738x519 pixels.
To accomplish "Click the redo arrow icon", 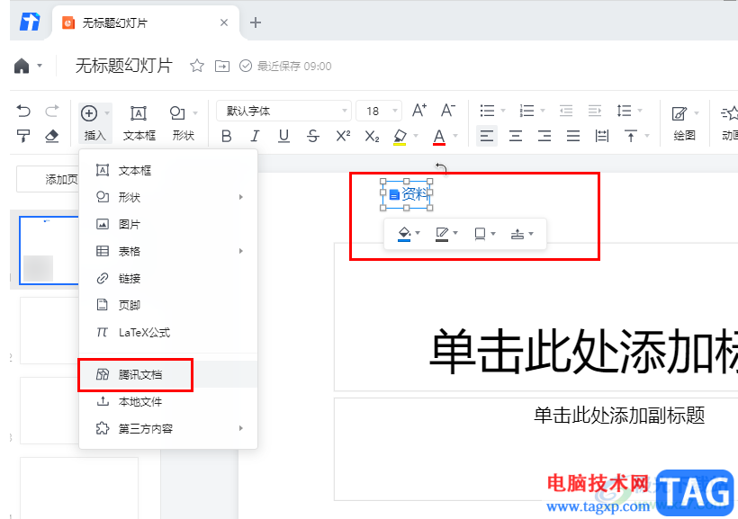I will point(52,112).
